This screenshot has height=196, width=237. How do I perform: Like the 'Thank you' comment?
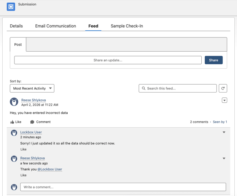(24, 175)
